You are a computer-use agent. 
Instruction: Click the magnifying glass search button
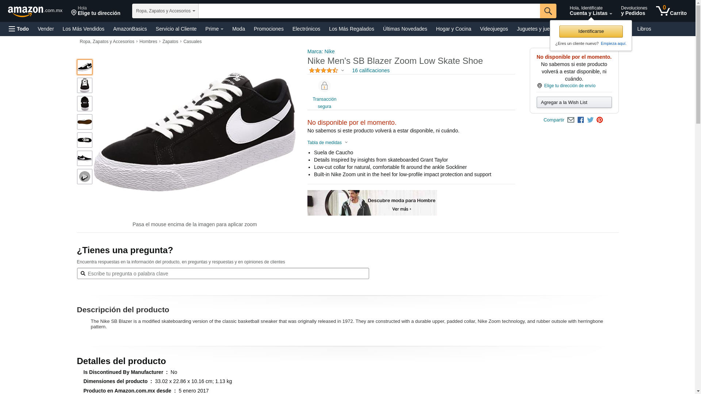[548, 11]
